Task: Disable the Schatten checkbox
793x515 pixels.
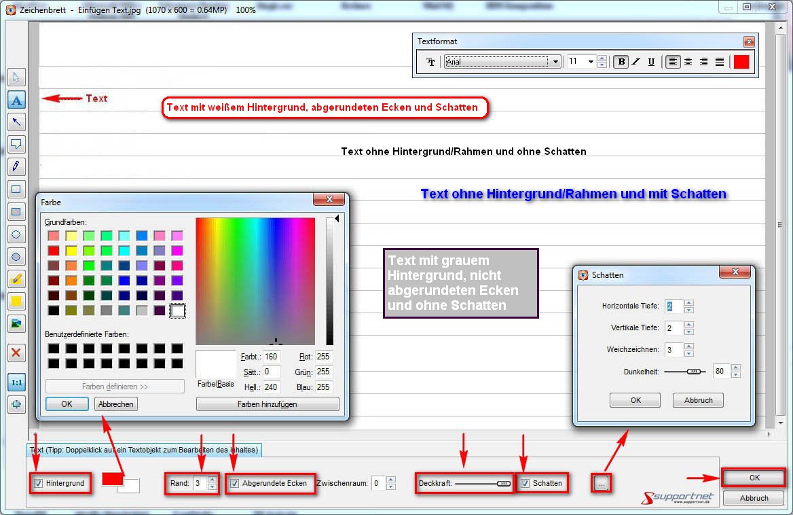Action: [x=525, y=484]
